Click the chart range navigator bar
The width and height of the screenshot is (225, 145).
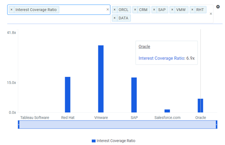coord(118,125)
